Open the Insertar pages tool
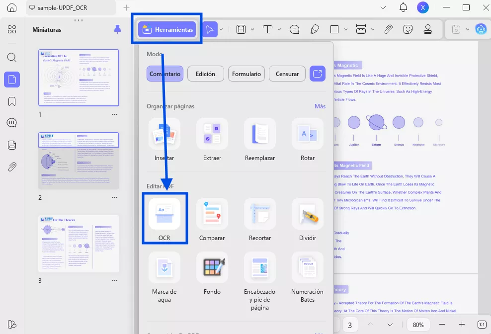 pos(164,139)
